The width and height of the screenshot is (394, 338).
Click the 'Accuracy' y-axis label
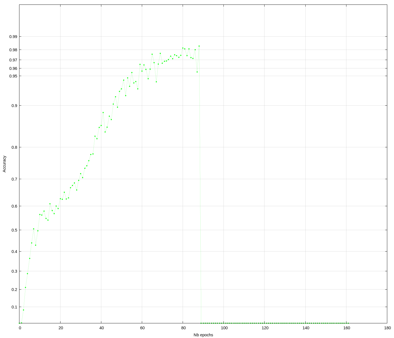[4, 164]
